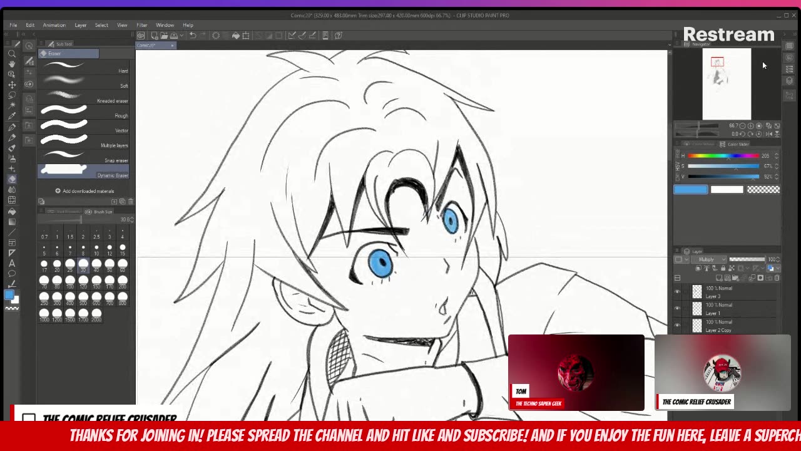The image size is (801, 451).
Task: Click Add downloaded materials
Action: click(84, 191)
